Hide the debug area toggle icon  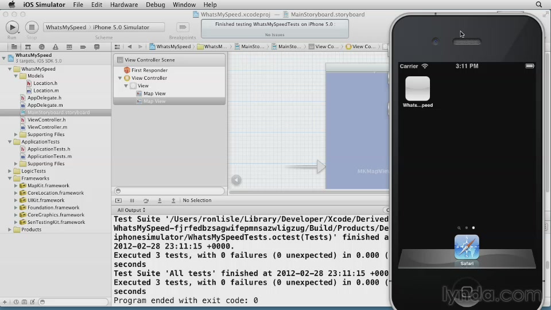[x=118, y=200]
